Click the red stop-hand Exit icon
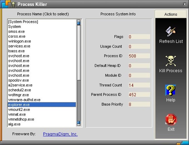Viewport: 189px width, 145px height. click(171, 120)
